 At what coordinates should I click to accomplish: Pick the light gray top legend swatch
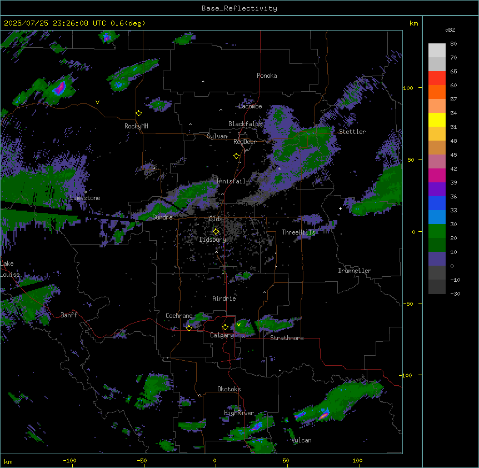tap(437, 51)
